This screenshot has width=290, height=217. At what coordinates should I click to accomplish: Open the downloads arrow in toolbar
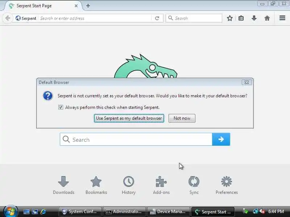[254, 18]
